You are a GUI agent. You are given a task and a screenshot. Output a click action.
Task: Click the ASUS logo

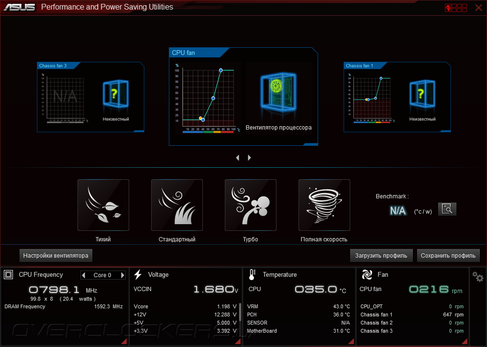click(19, 7)
